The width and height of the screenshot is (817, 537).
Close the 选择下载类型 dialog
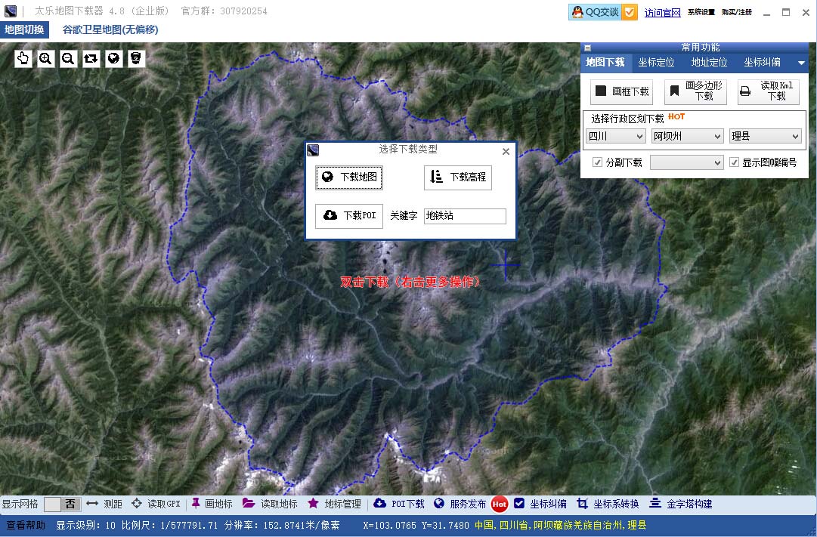506,152
